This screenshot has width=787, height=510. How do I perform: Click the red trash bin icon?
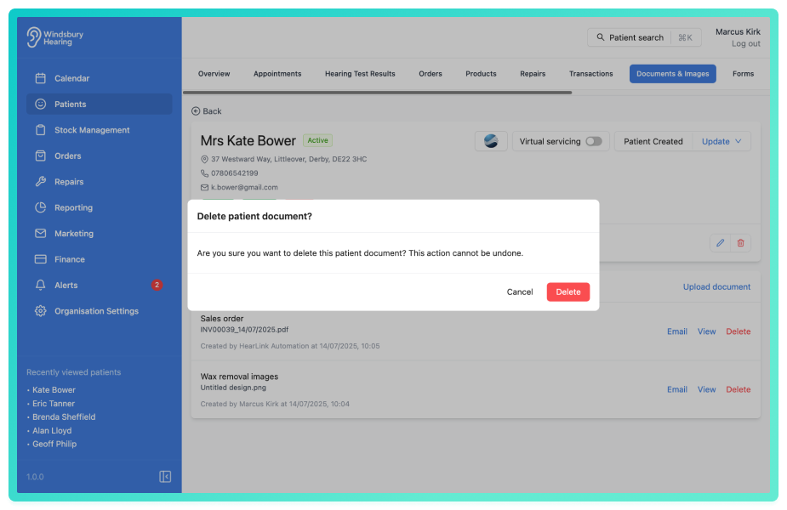(x=740, y=243)
